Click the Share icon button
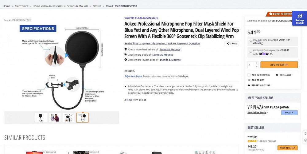The image size is (307, 154). (232, 44)
